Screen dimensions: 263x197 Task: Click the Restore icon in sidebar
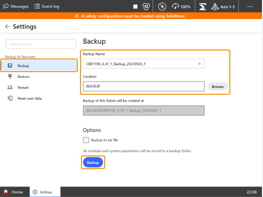[x=10, y=76]
